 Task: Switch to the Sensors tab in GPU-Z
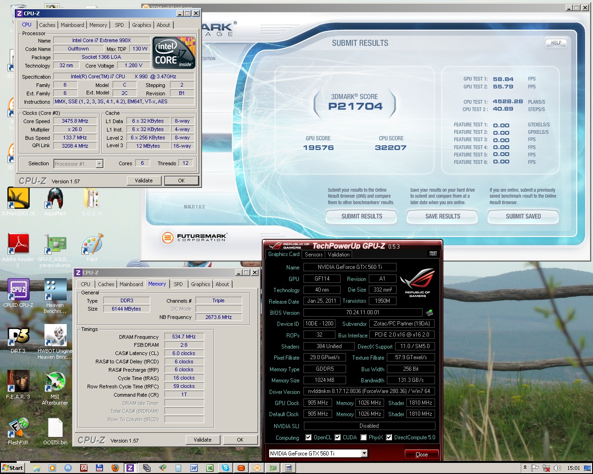[x=314, y=255]
